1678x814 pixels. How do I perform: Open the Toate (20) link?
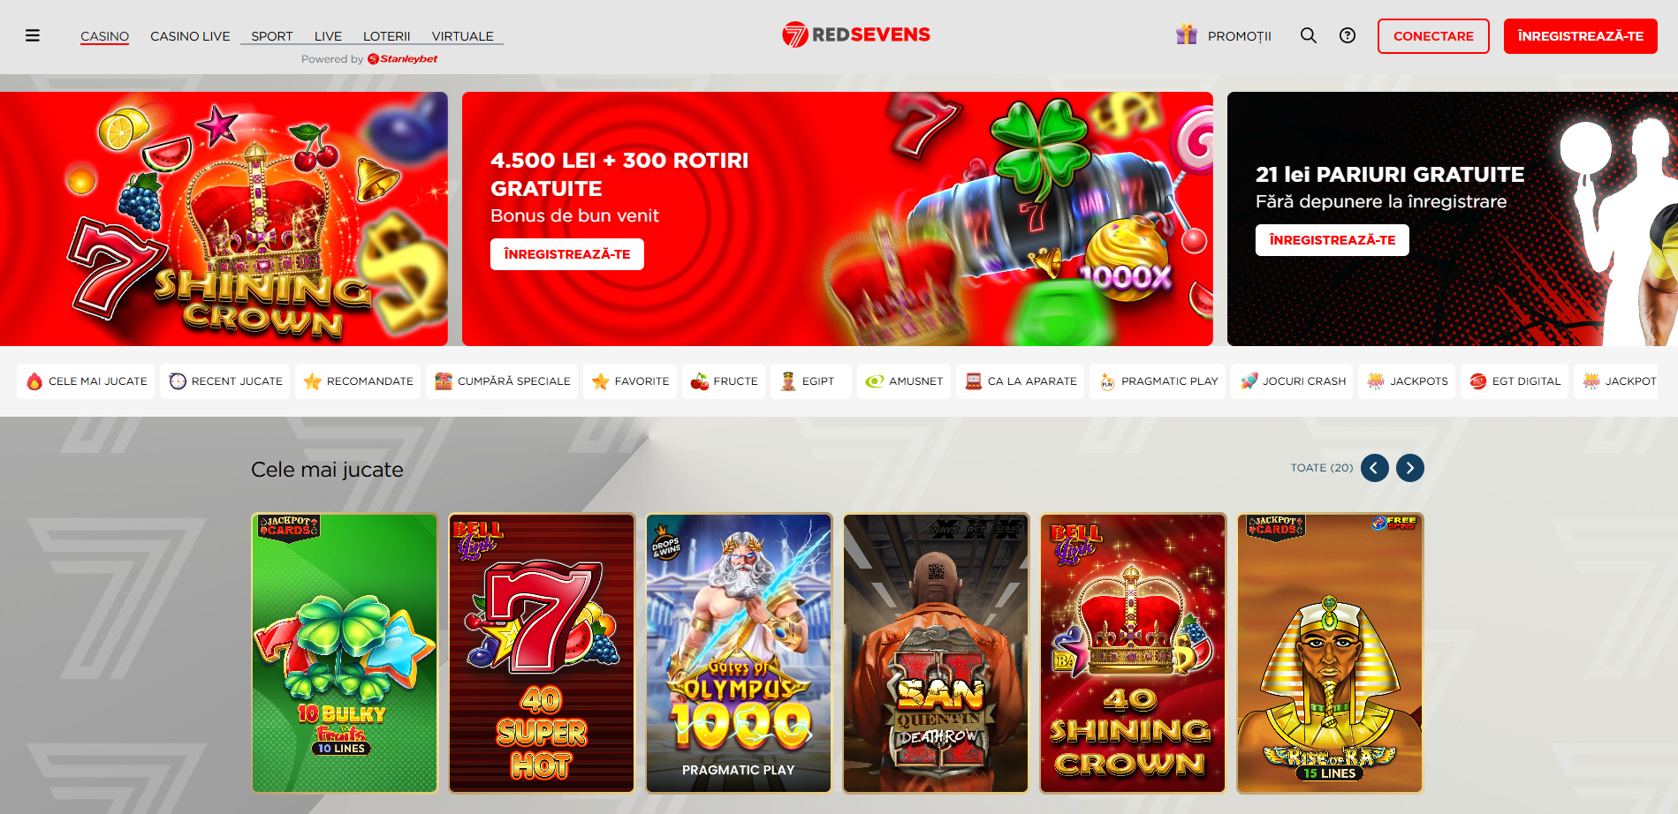coord(1322,468)
